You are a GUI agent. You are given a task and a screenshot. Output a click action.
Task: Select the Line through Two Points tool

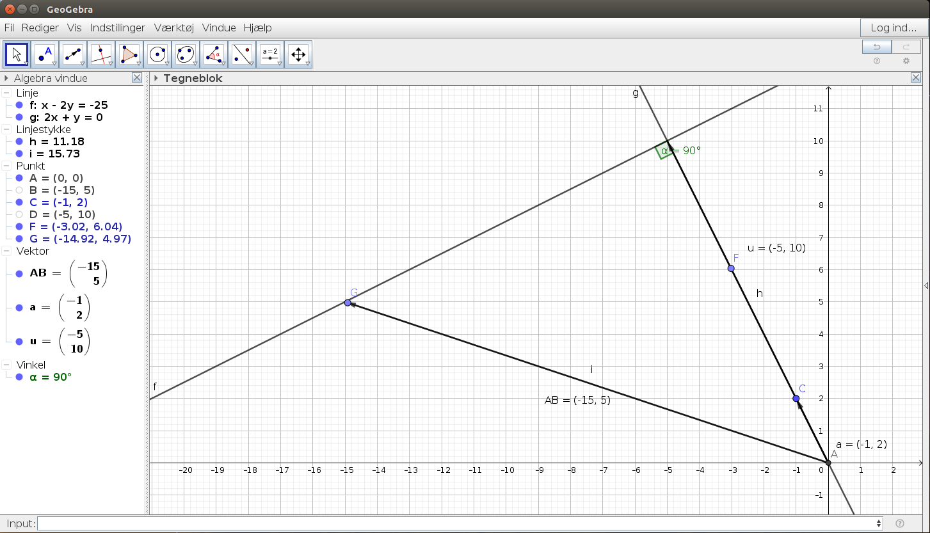pos(74,54)
